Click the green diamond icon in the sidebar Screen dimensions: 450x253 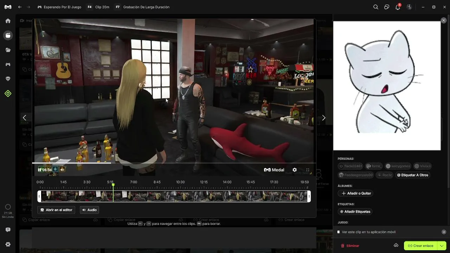[8, 93]
